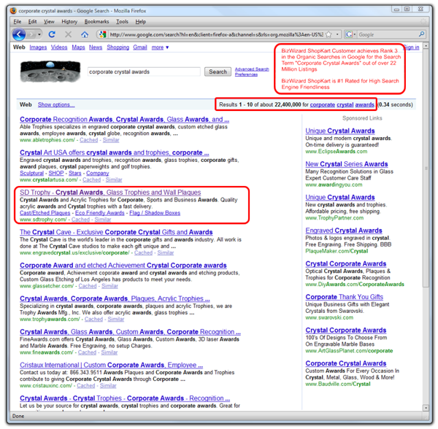Screen dimensions: 438x429
Task: Click the Firefox logo in title bar
Action: click(x=13, y=11)
